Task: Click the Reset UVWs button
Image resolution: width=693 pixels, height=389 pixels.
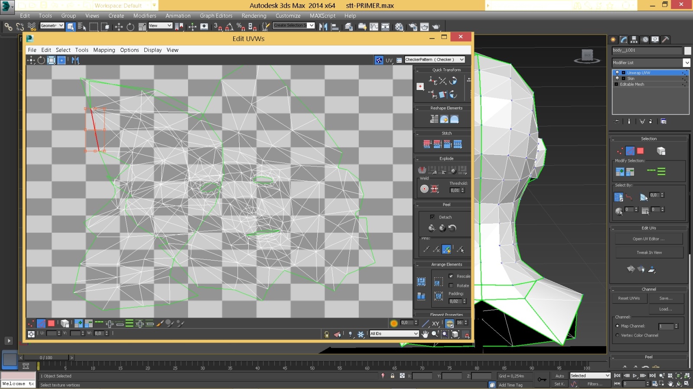Action: click(x=629, y=298)
